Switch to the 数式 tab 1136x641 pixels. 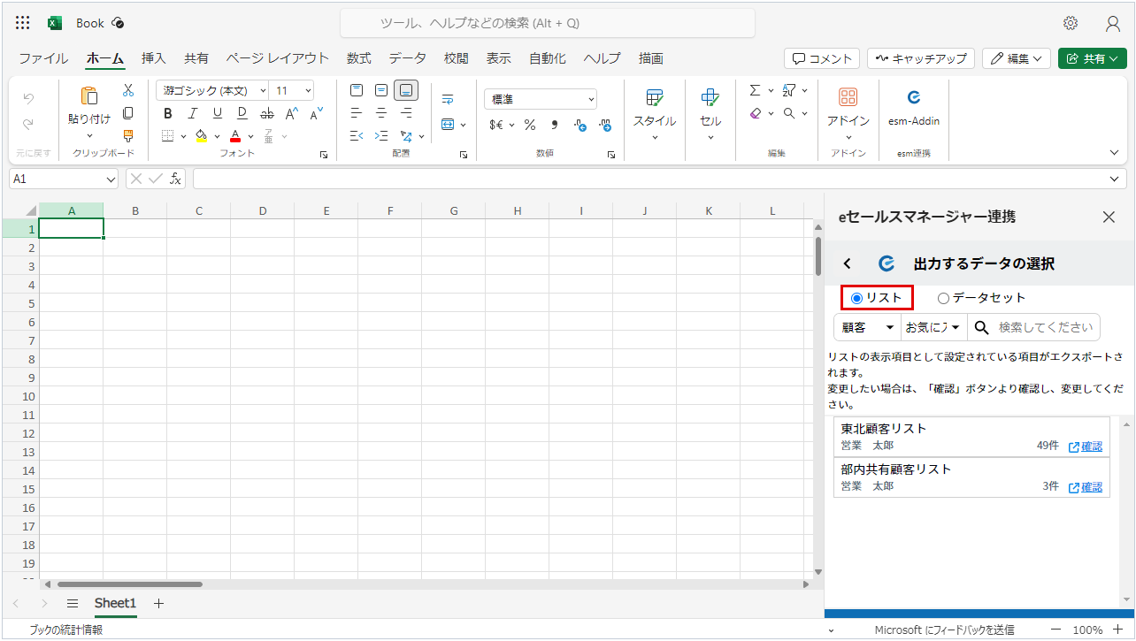[358, 58]
